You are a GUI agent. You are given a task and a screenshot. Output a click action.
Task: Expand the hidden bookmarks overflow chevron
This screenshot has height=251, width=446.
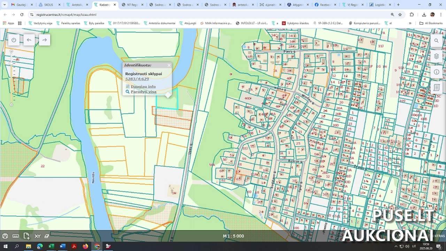[x=410, y=23]
